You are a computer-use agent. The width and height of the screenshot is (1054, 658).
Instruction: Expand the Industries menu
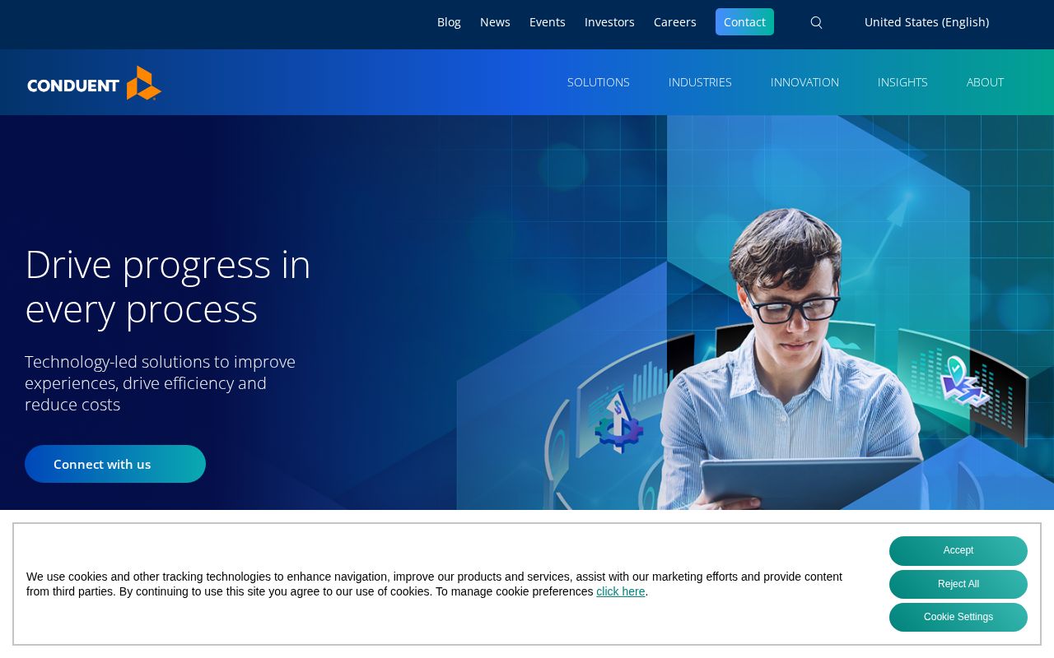700,82
